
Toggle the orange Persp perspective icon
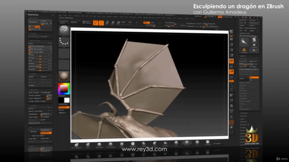(232, 61)
